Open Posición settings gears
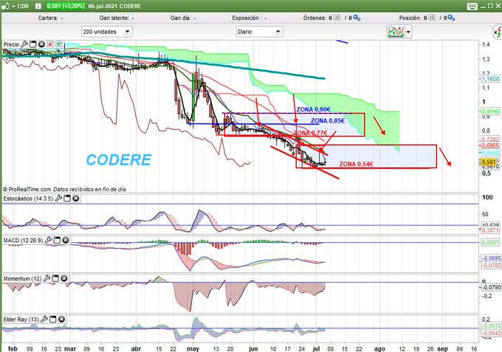The height and width of the screenshot is (352, 502). coord(451,18)
